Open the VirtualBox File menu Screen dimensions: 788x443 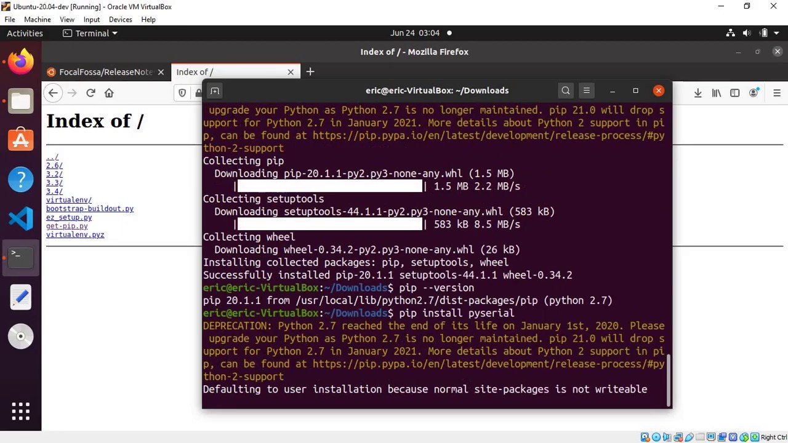10,20
